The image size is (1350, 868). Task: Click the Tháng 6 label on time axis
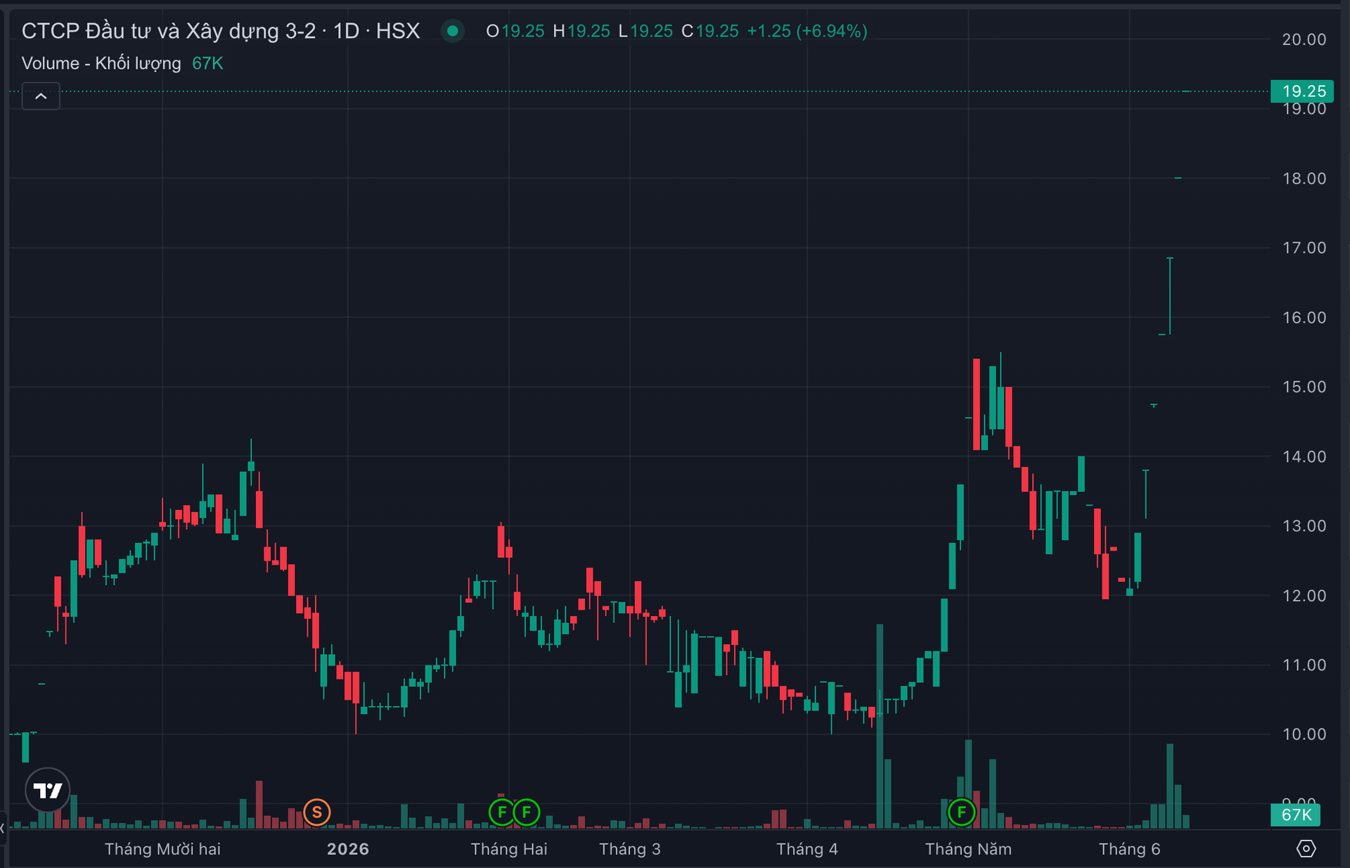pyautogui.click(x=1129, y=849)
